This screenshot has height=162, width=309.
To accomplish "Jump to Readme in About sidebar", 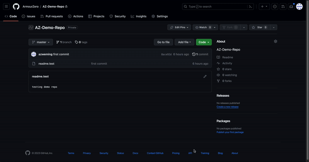I will click(x=225, y=57).
